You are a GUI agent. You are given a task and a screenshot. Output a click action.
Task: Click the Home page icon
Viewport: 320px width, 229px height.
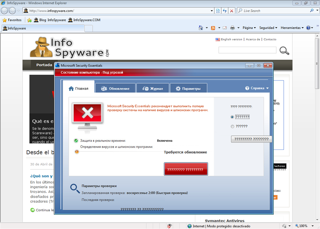pyautogui.click(x=201, y=28)
